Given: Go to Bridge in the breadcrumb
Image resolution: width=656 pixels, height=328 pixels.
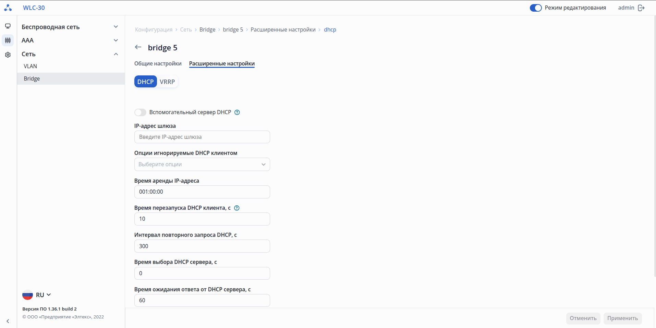Looking at the screenshot, I should [x=207, y=30].
